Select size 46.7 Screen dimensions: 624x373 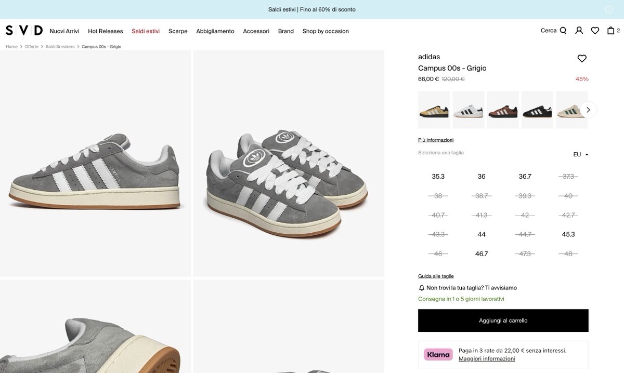pos(482,254)
